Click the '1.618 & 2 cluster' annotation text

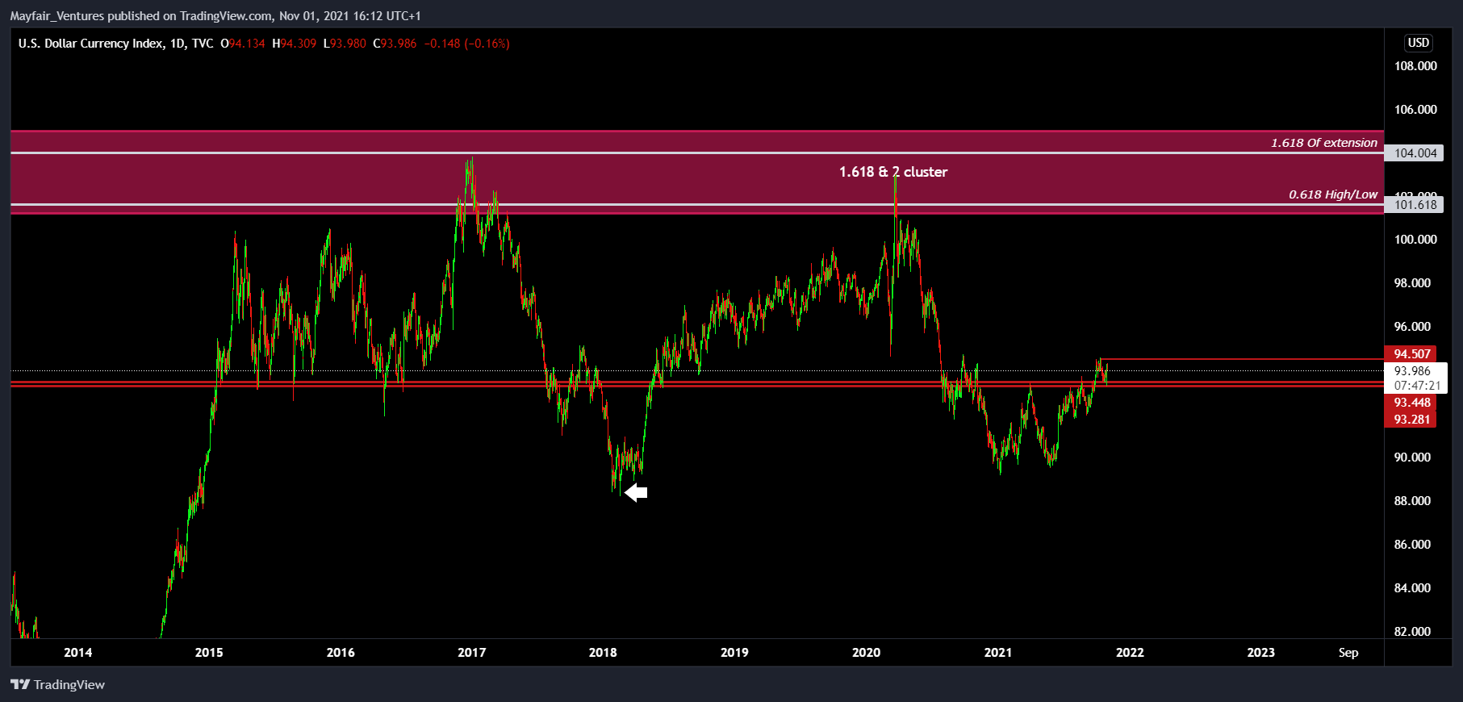point(893,172)
